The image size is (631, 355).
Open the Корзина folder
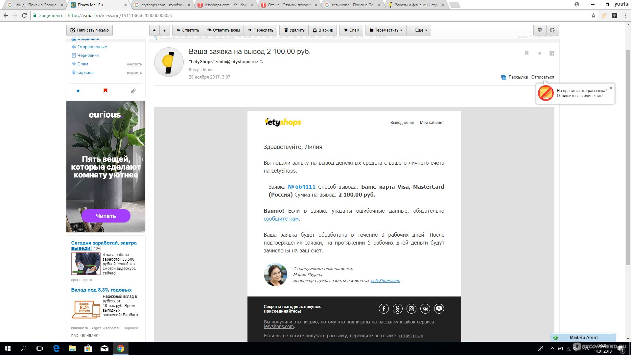coord(85,73)
